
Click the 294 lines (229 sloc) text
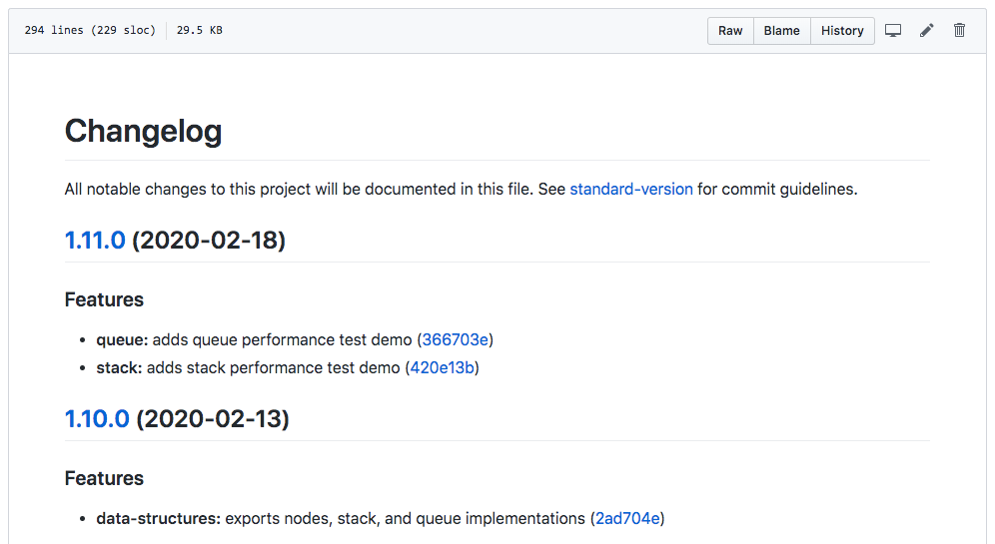(x=90, y=31)
